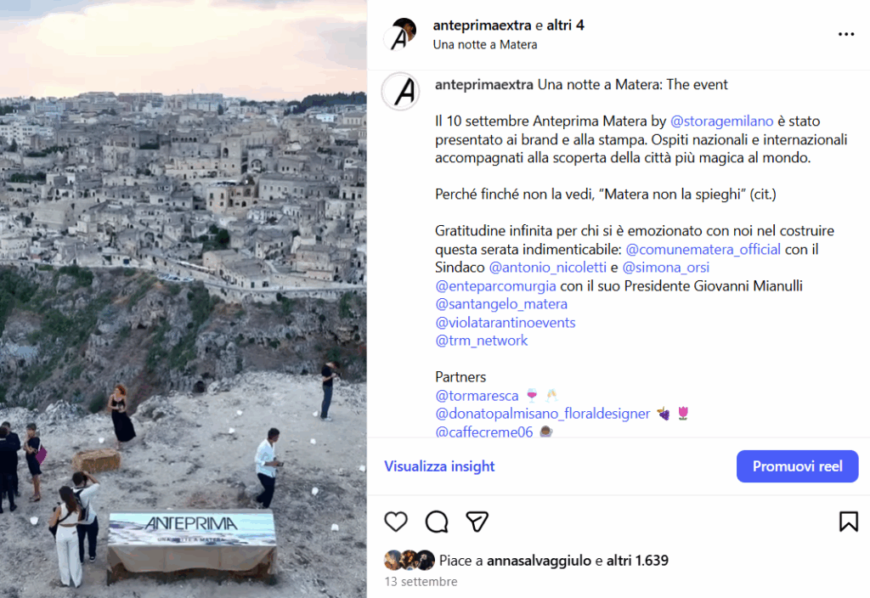The image size is (870, 598).
Task: Open comments with the speech bubble icon
Action: pyautogui.click(x=437, y=521)
